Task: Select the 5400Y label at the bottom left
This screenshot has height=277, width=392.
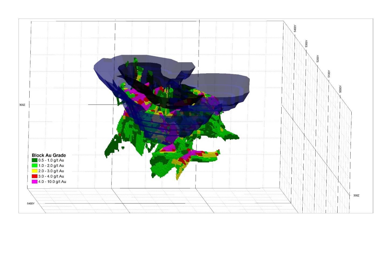Action: coord(31,203)
